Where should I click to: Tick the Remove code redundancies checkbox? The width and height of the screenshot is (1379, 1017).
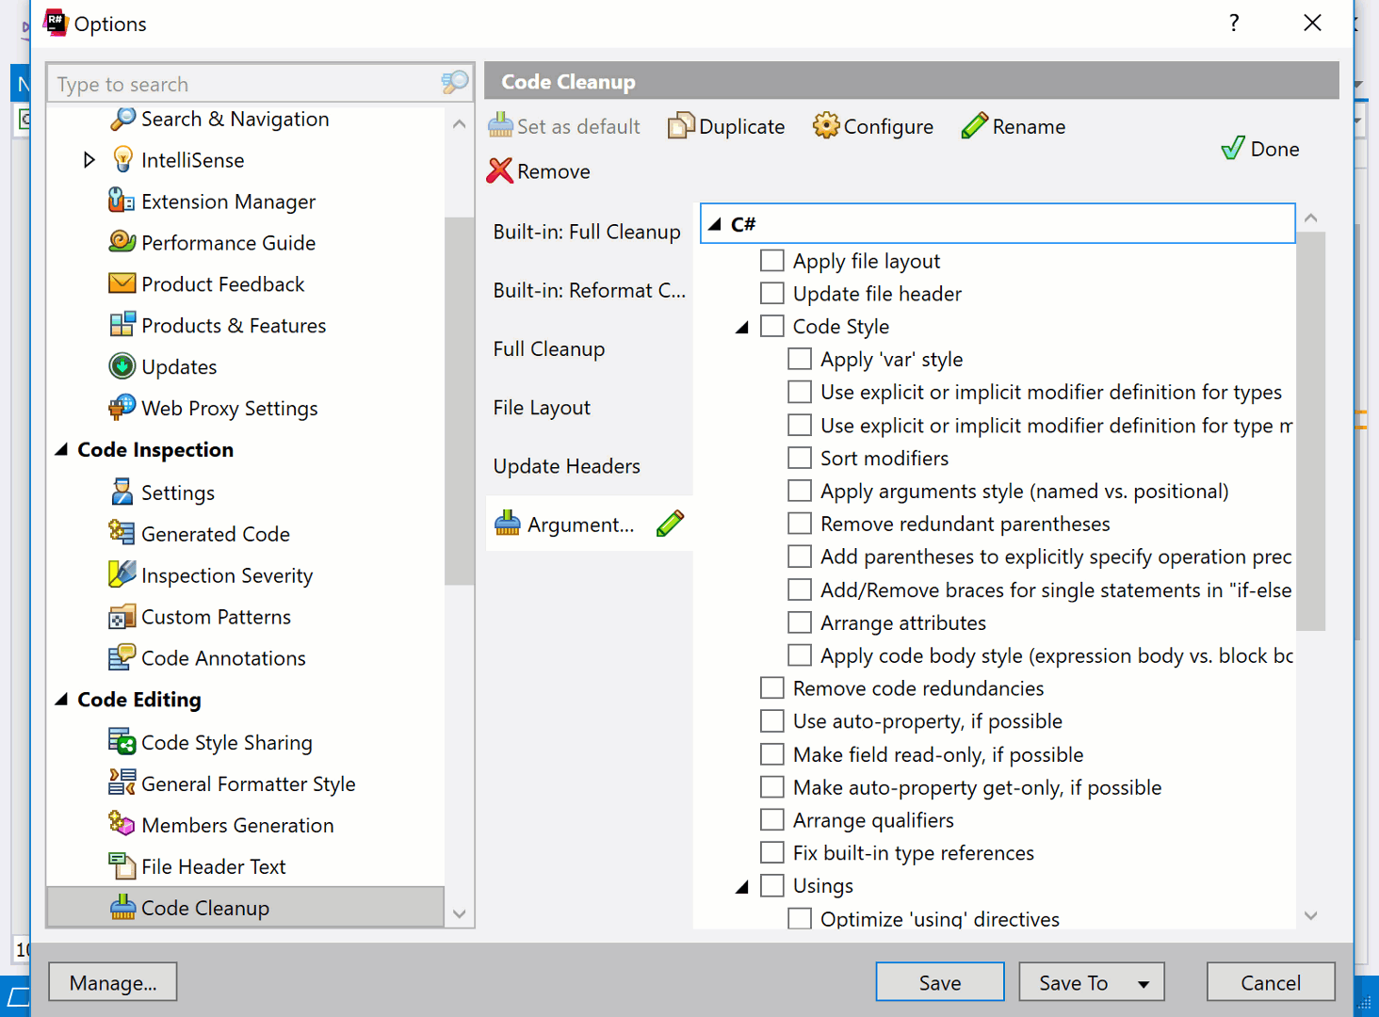(772, 688)
